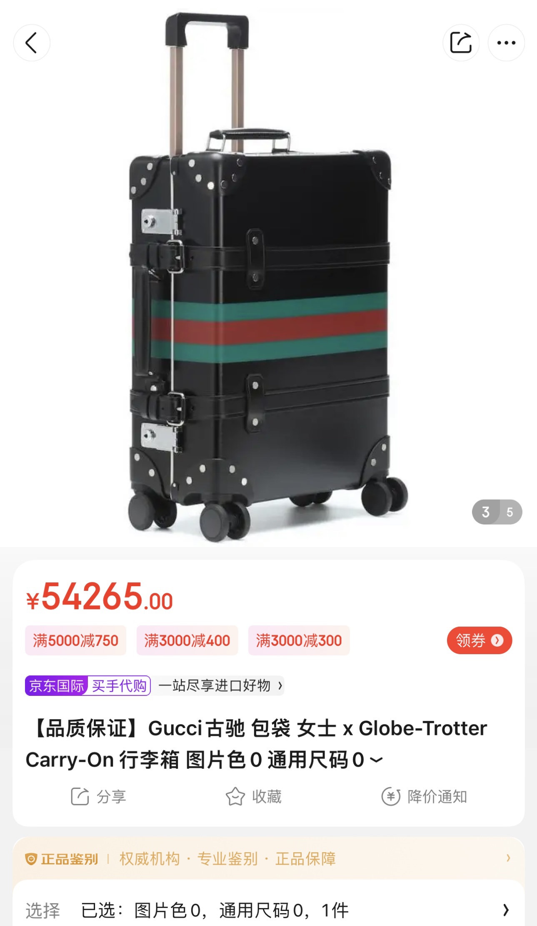Click the 领券 coupon button
Screen dimensions: 537x926
click(x=479, y=640)
